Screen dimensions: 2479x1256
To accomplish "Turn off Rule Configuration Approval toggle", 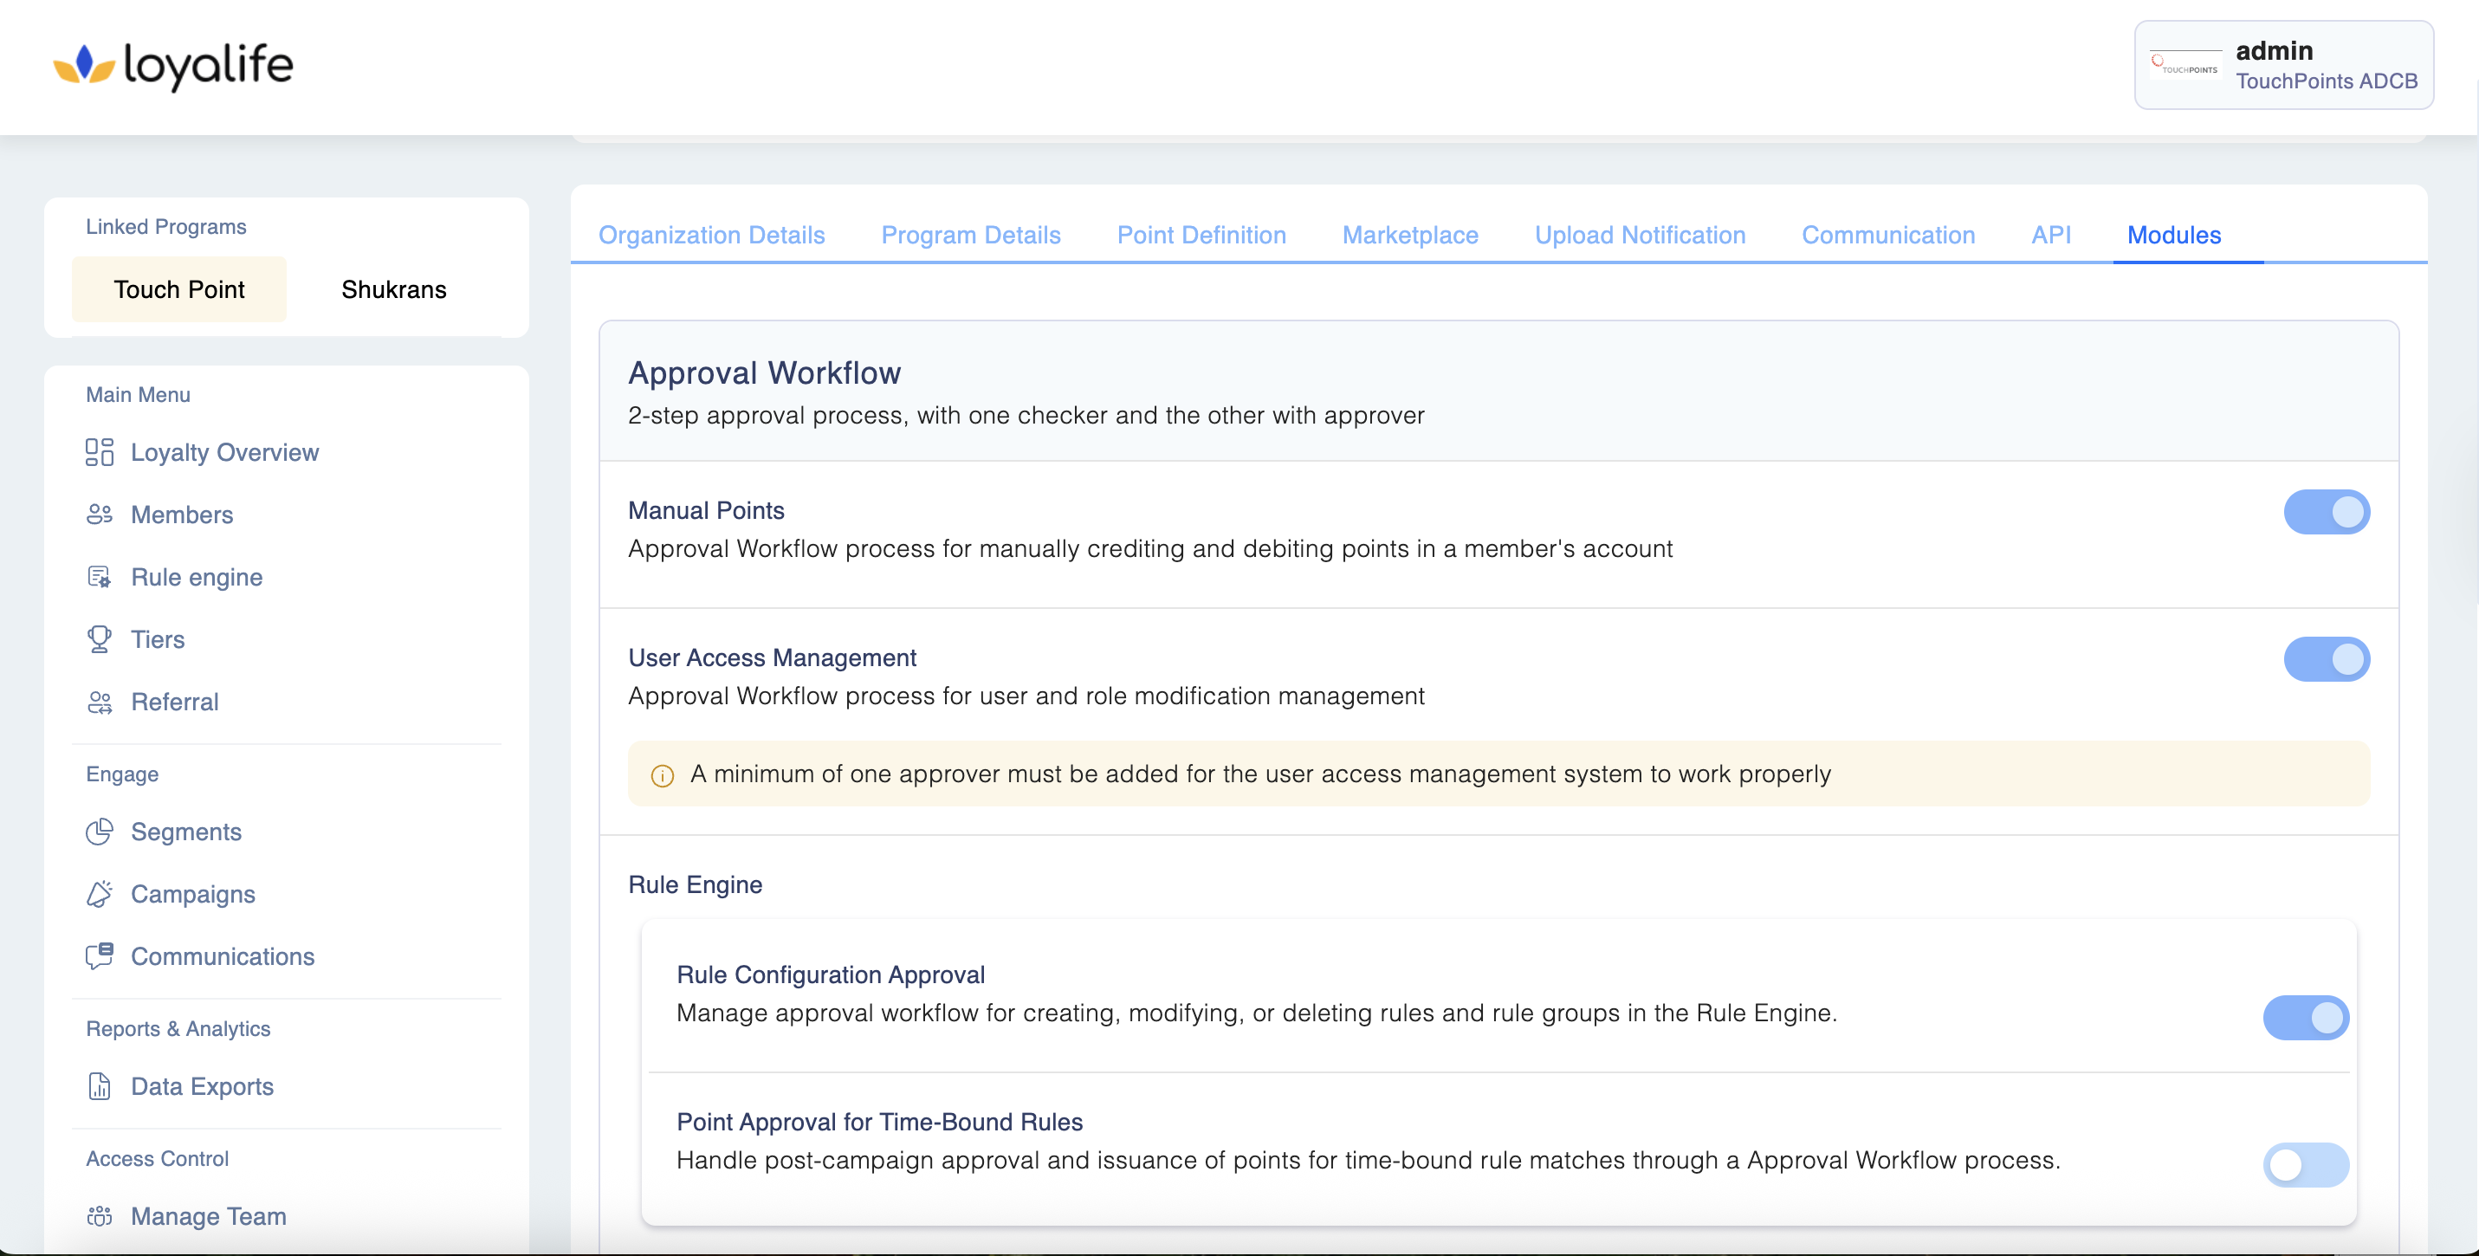I will 2305,1019.
